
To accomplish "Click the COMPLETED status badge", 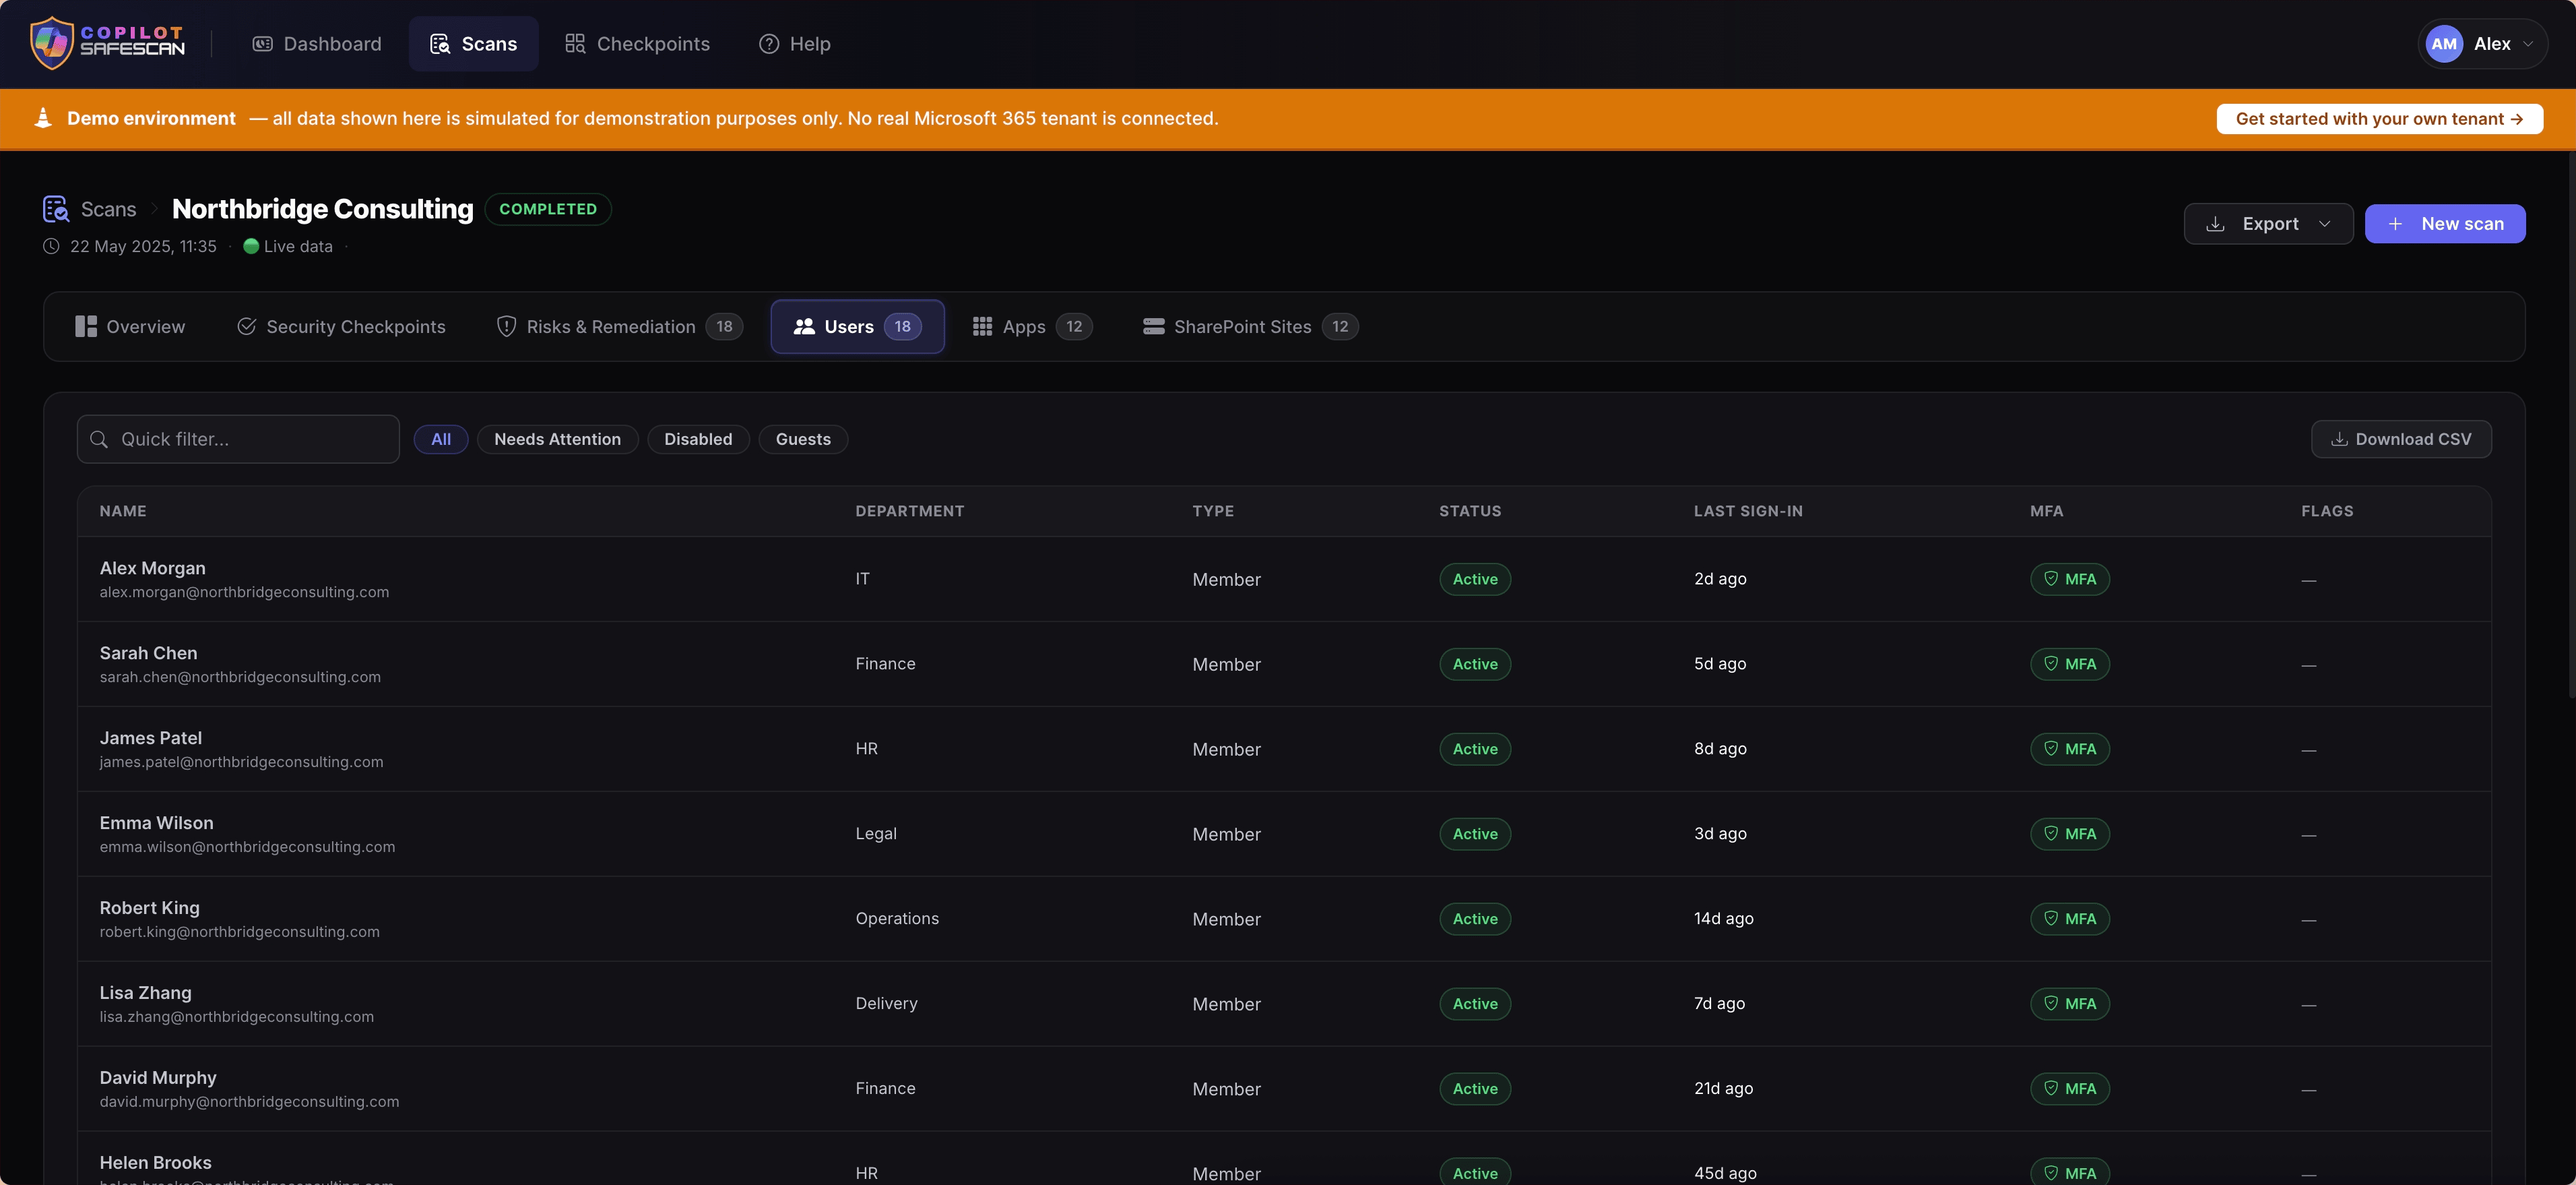I will pyautogui.click(x=548, y=209).
